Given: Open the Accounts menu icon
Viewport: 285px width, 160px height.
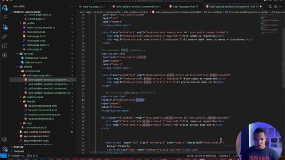Looking at the screenshot, I should (5, 139).
